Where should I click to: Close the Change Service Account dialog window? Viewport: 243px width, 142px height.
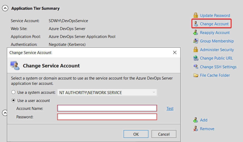point(174,53)
